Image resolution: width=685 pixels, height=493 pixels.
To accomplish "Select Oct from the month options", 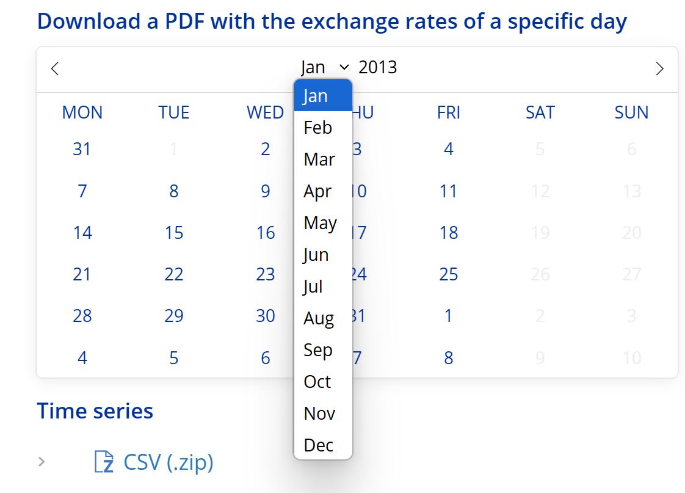I will (x=317, y=382).
